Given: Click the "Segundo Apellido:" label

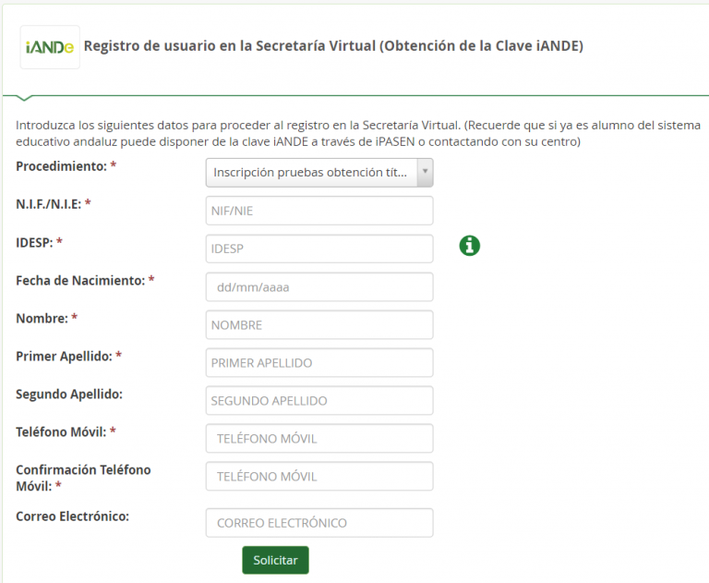Looking at the screenshot, I should point(69,394).
